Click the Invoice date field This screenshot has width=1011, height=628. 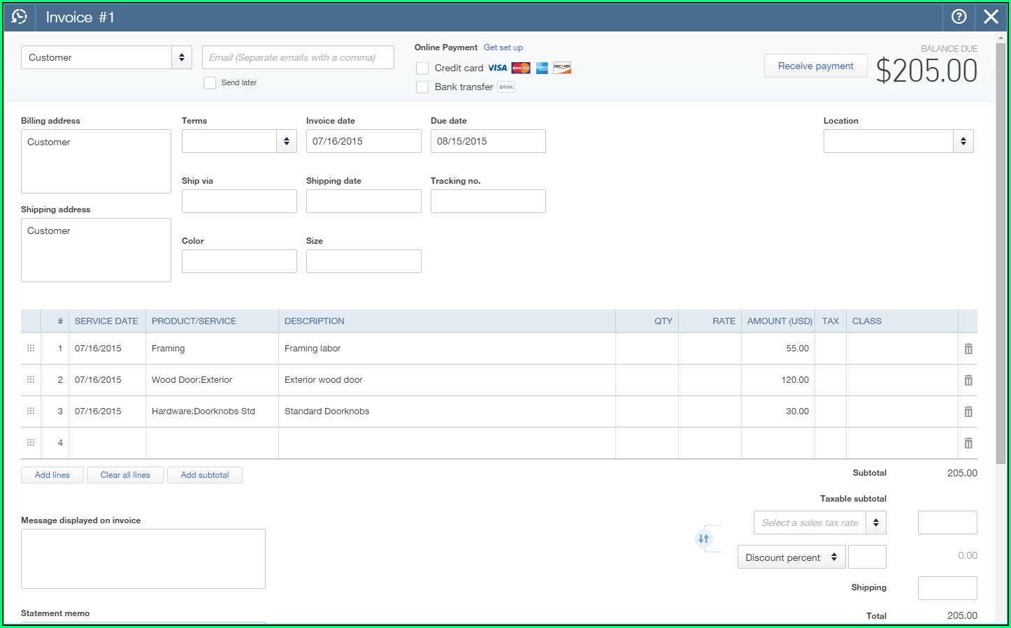pyautogui.click(x=364, y=141)
